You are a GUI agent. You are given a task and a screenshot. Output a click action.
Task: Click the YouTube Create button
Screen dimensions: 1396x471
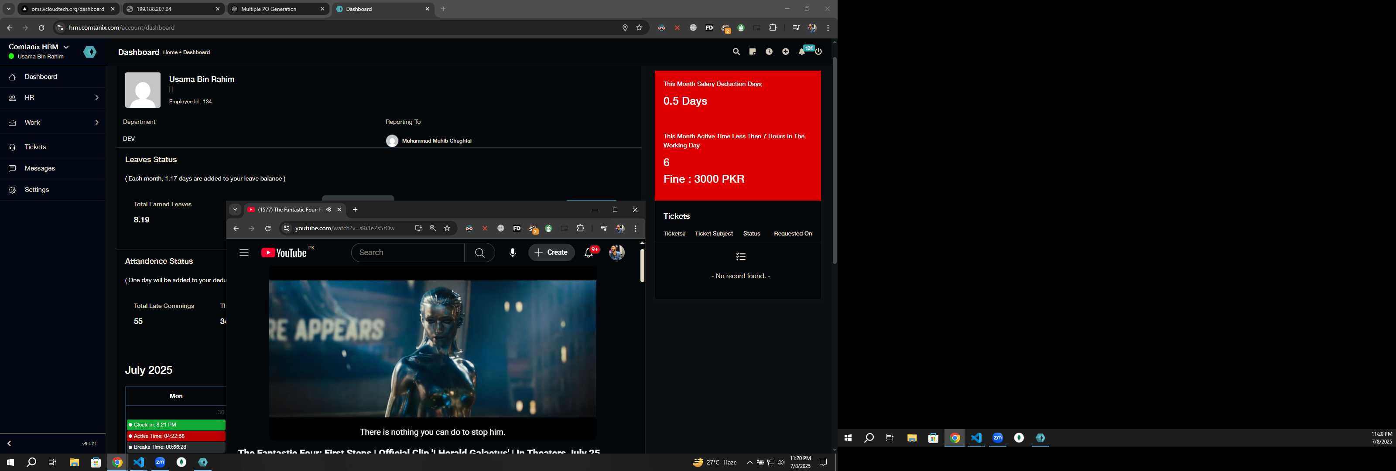[x=551, y=253]
